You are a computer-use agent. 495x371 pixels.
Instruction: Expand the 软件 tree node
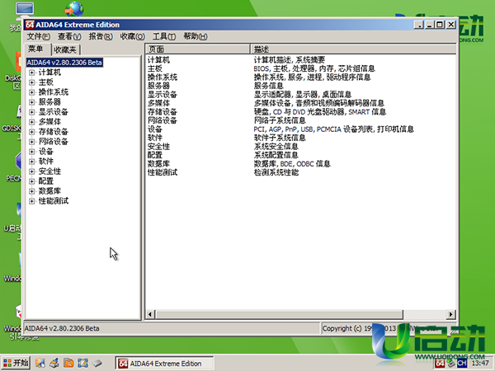pyautogui.click(x=31, y=162)
